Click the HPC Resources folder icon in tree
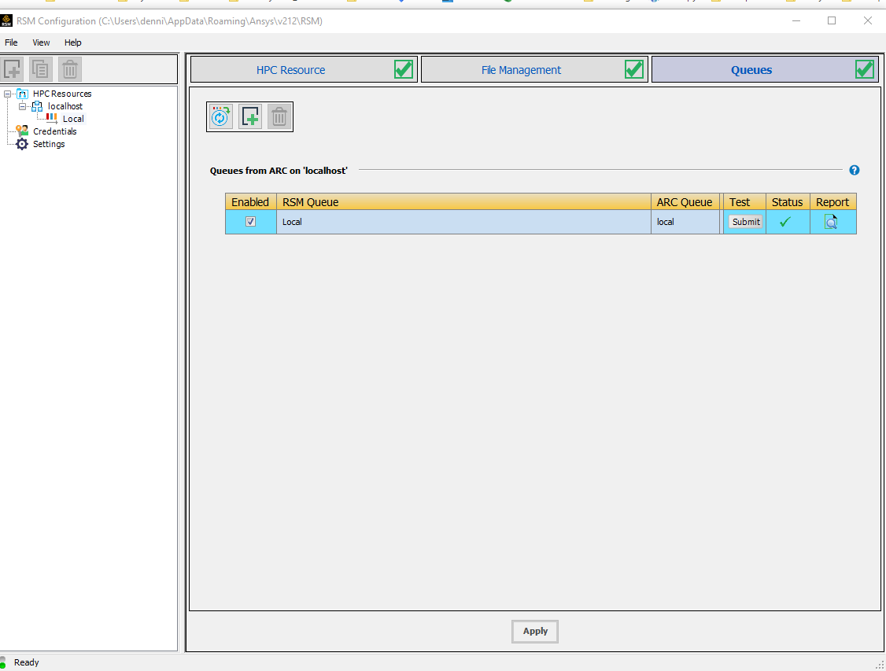The width and height of the screenshot is (886, 671). [x=22, y=94]
